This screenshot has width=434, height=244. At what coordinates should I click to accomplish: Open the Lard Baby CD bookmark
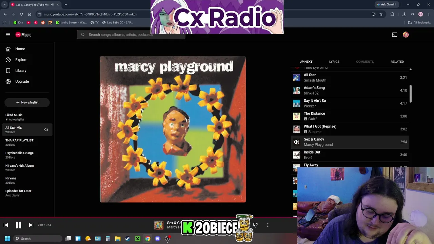coord(117,23)
